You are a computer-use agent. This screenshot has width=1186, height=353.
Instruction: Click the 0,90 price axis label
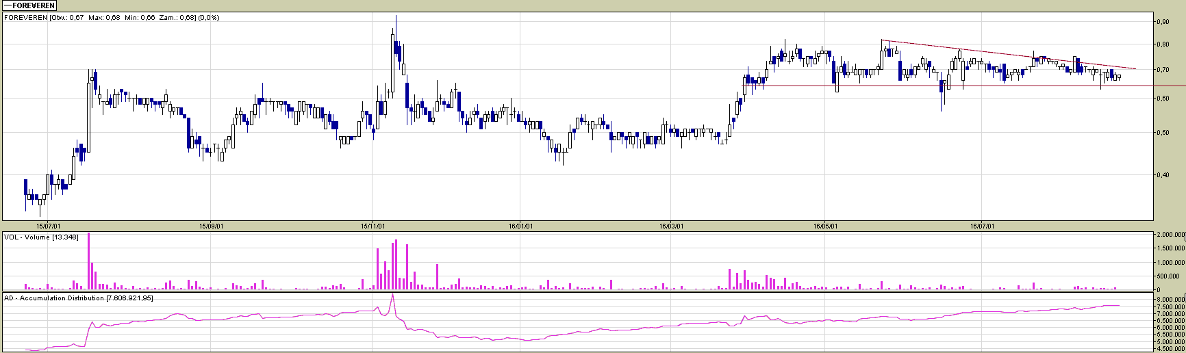(x=1162, y=22)
